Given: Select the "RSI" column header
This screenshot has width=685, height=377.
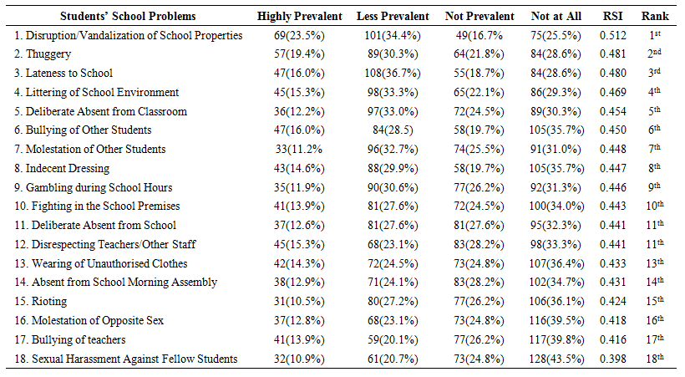Looking at the screenshot, I should pos(612,16).
